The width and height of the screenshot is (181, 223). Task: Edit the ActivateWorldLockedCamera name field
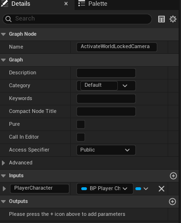point(117,47)
